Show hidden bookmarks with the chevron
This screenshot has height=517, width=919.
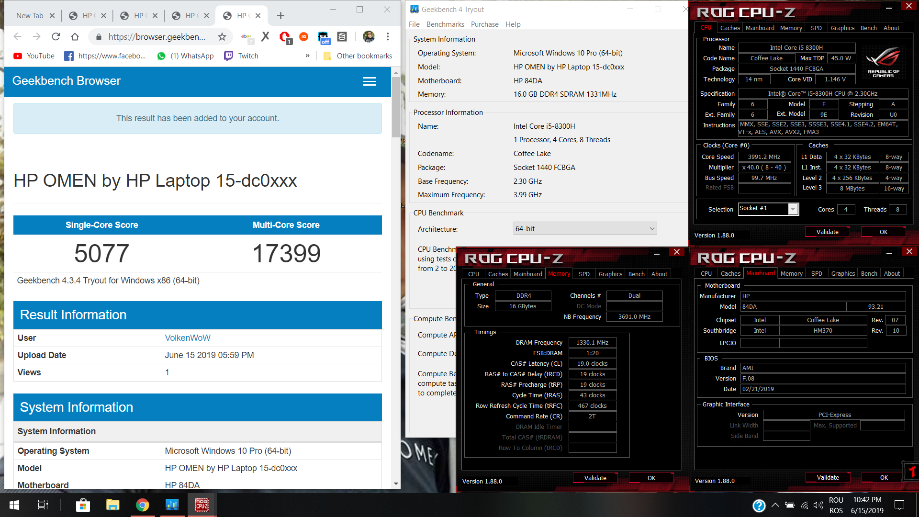307,56
